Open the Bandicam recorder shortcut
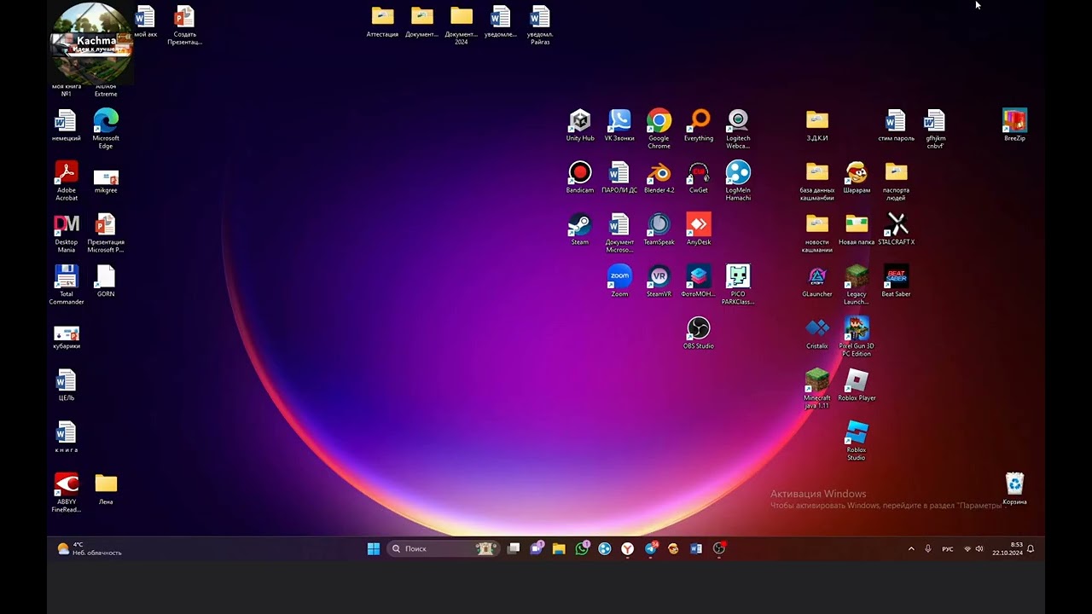The image size is (1092, 614). (580, 177)
